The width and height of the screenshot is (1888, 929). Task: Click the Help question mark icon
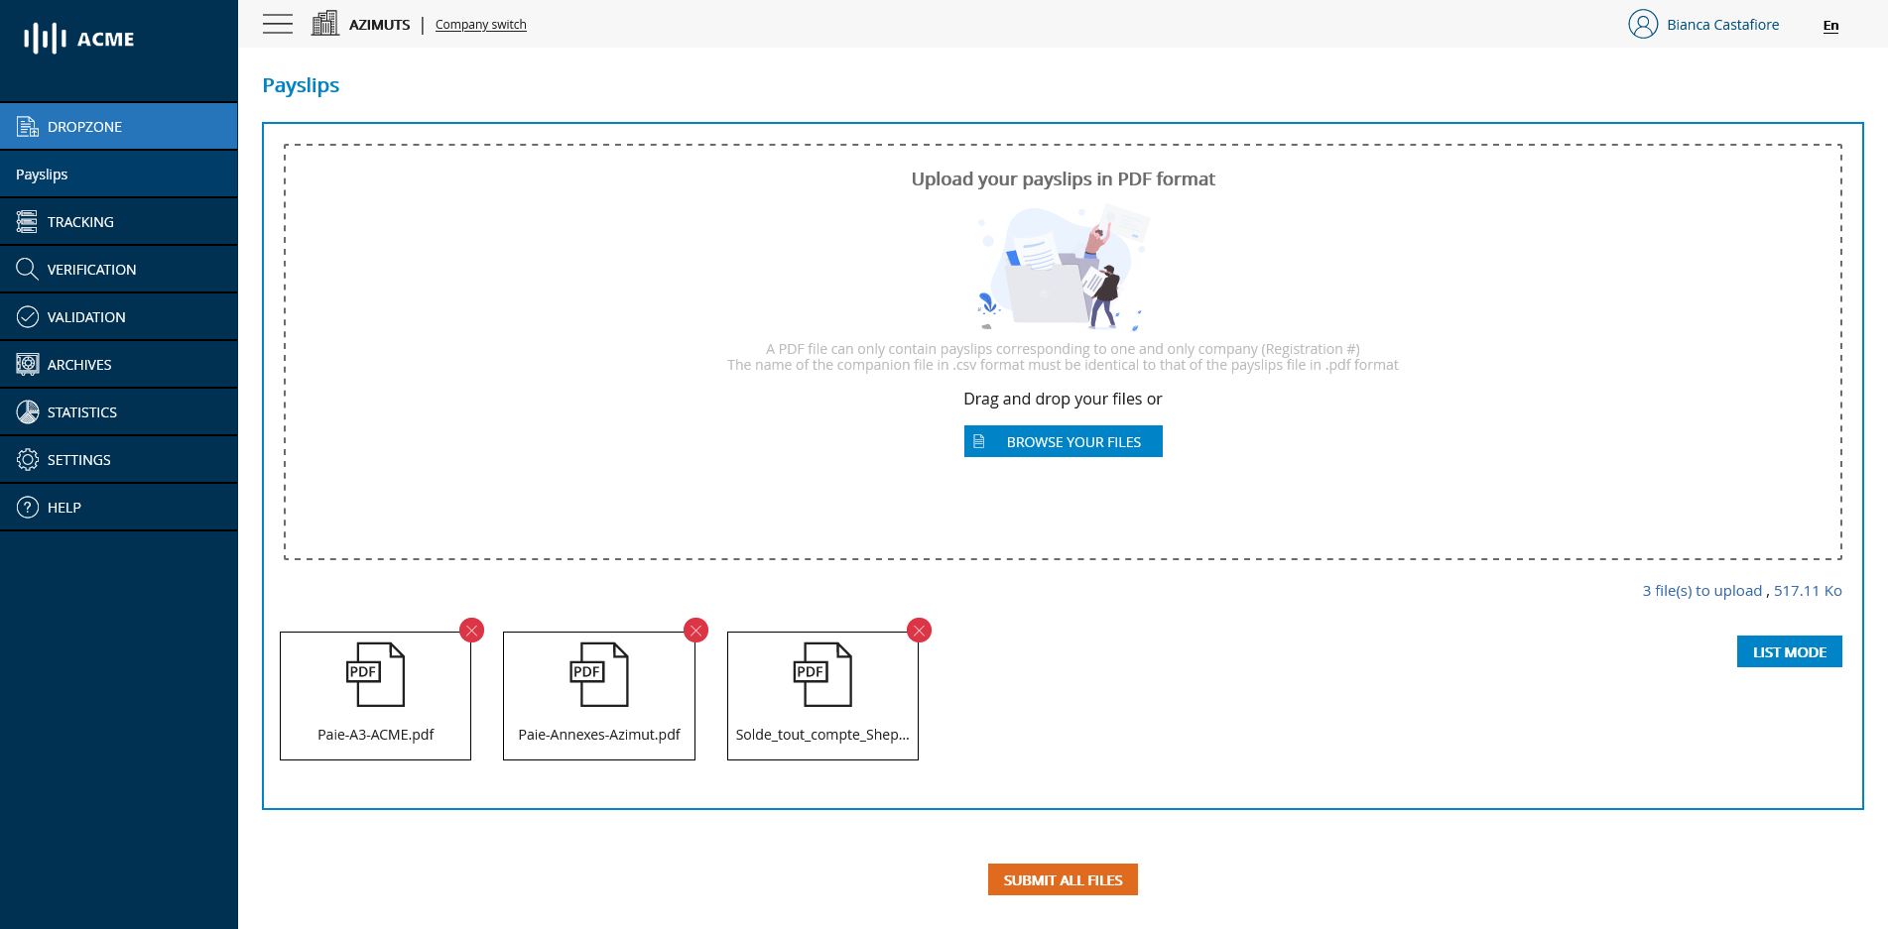[x=27, y=507]
